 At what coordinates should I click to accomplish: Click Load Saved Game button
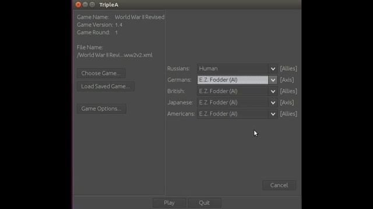click(105, 87)
